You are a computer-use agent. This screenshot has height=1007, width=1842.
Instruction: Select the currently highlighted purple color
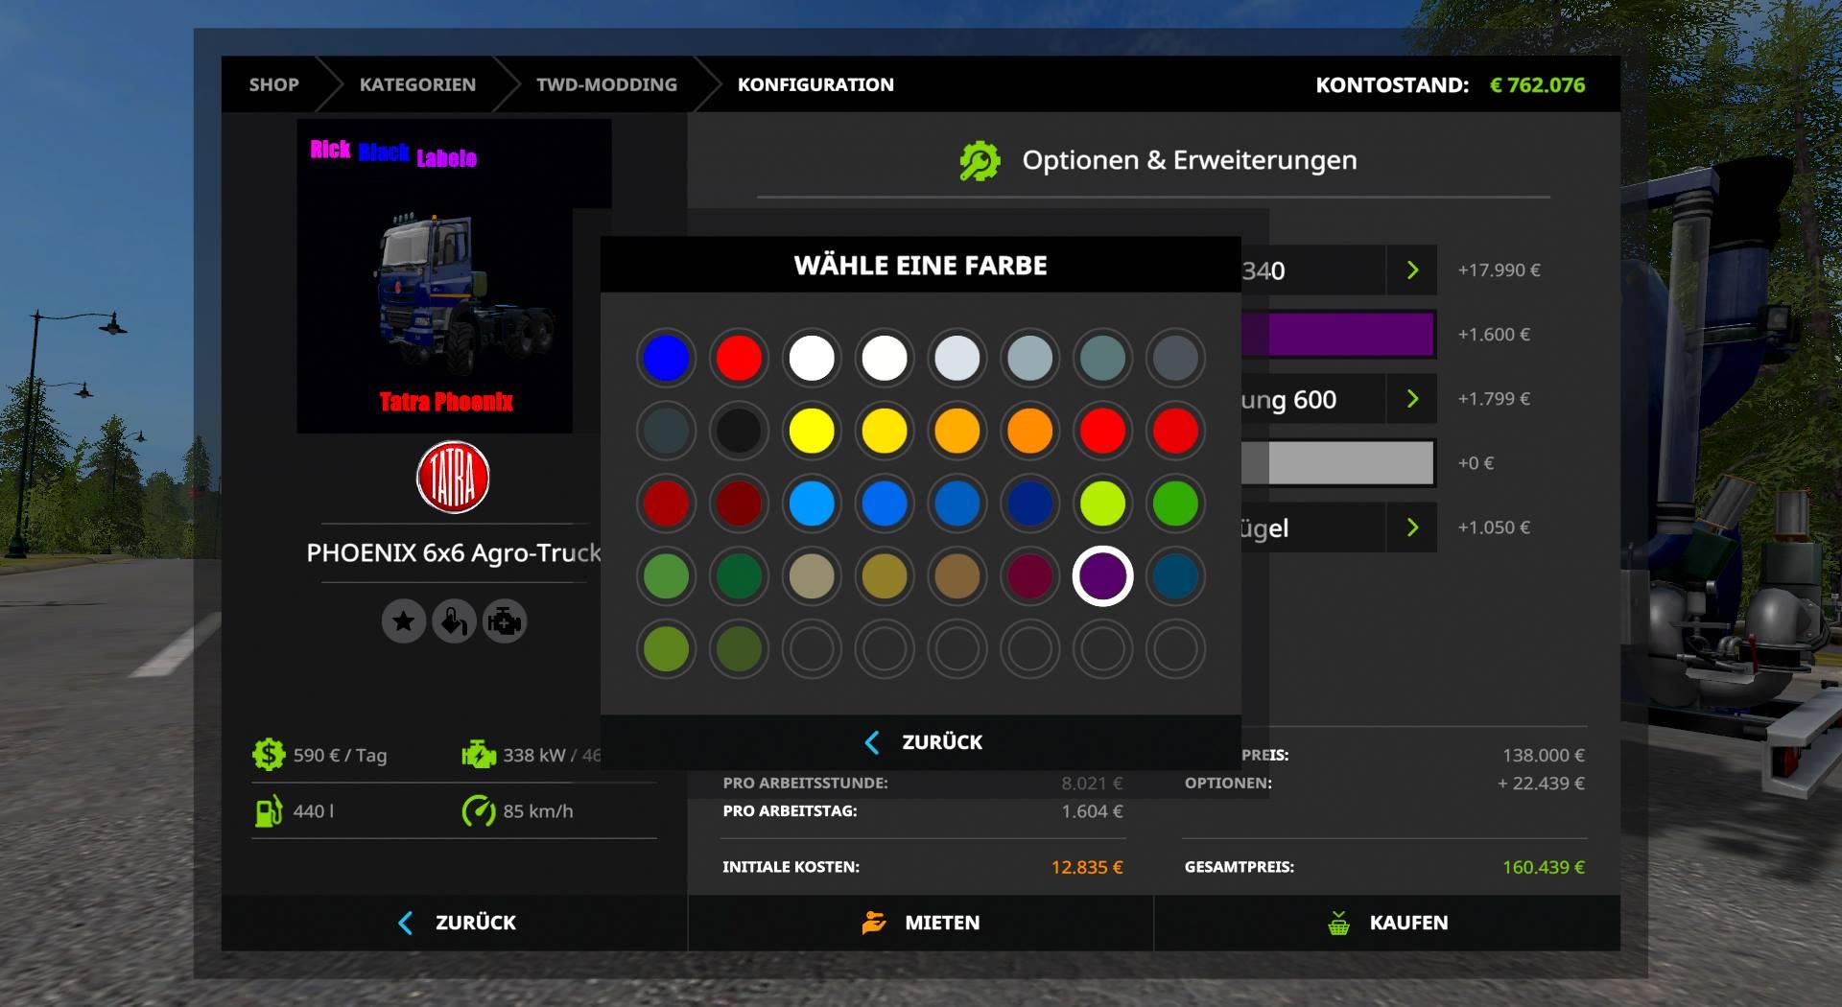[x=1102, y=576]
